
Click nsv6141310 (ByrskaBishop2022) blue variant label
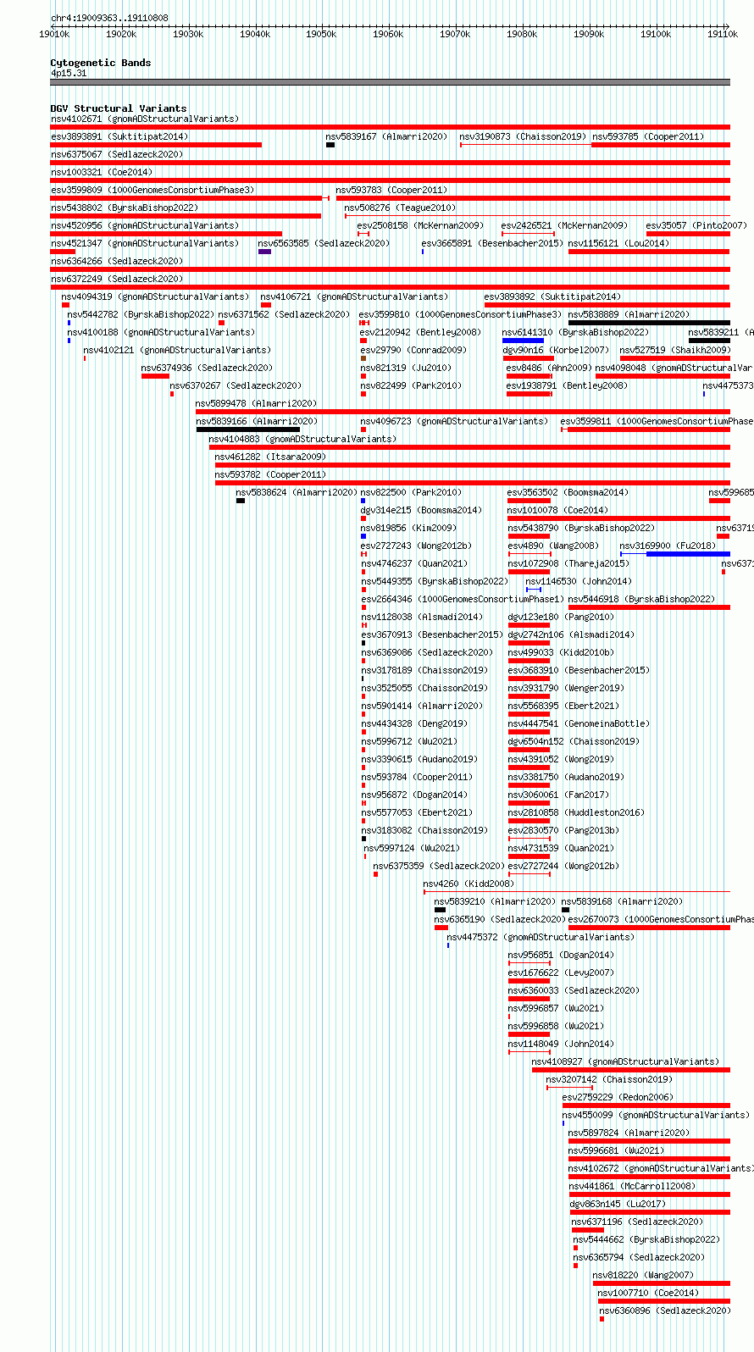coord(575,332)
